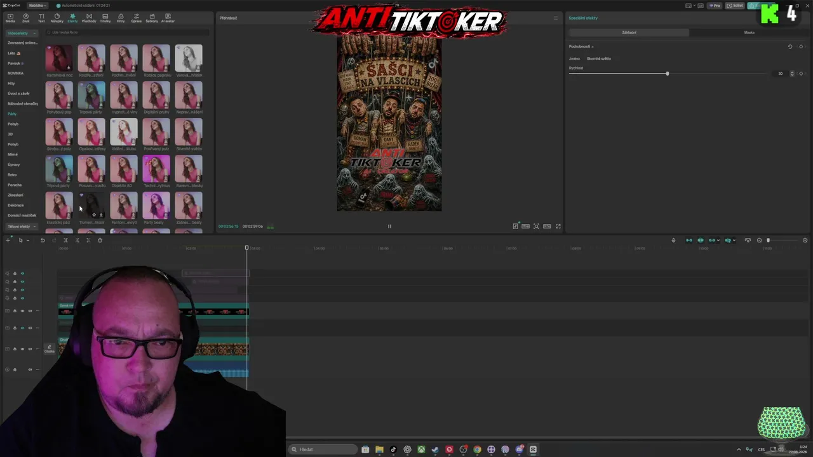813x457 pixels.
Task: Pause the preview playback
Action: click(x=389, y=226)
